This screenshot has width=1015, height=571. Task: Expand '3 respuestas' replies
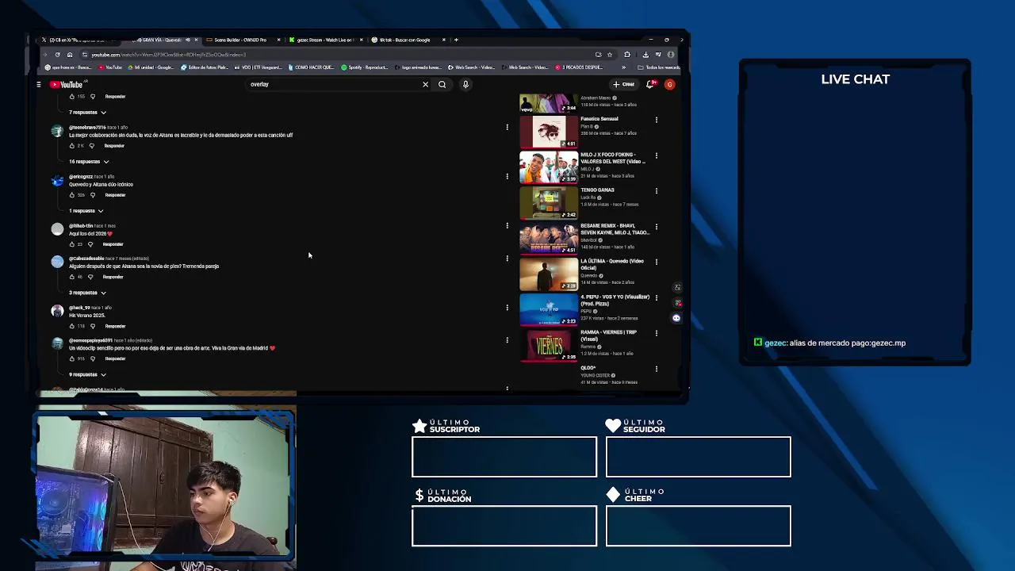pyautogui.click(x=87, y=293)
